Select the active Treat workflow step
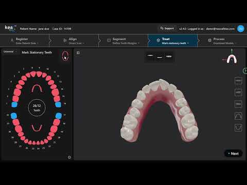The image size is (247, 185). [x=173, y=41]
